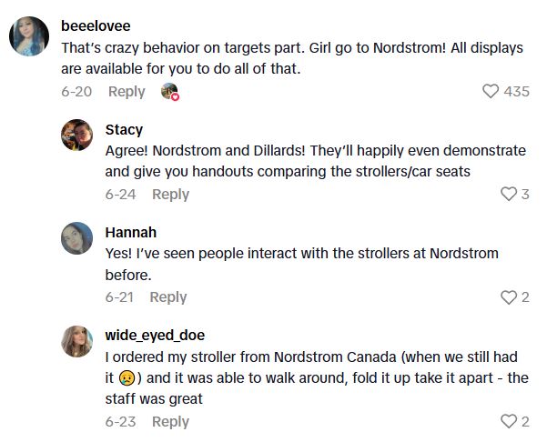This screenshot has width=547, height=442.
Task: Like wide_eyed_doe's comment with the heart
Action: coord(509,421)
